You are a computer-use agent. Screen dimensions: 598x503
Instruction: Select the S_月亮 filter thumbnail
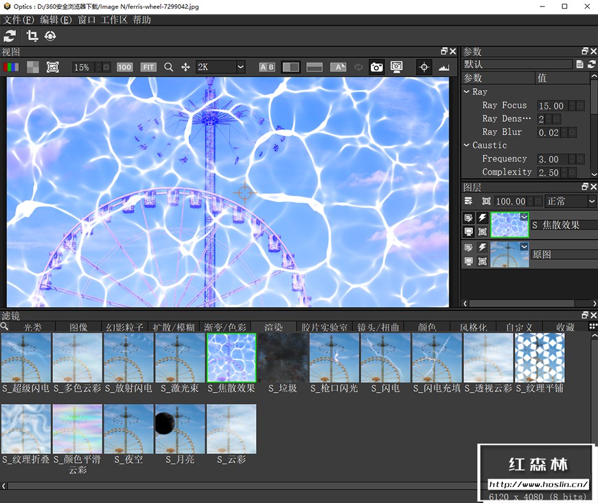(x=180, y=428)
